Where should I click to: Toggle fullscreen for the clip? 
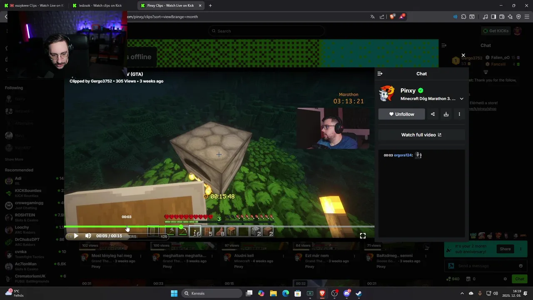pos(363,236)
